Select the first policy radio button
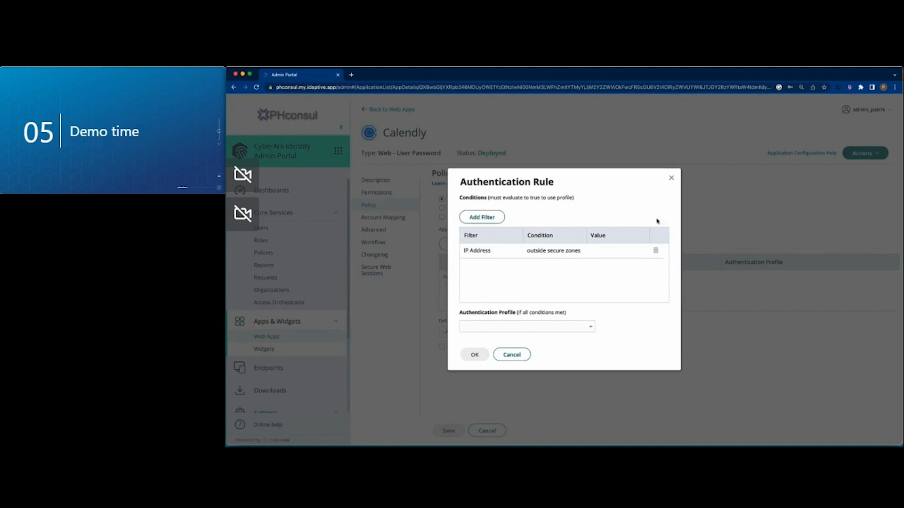The width and height of the screenshot is (904, 508). [442, 198]
